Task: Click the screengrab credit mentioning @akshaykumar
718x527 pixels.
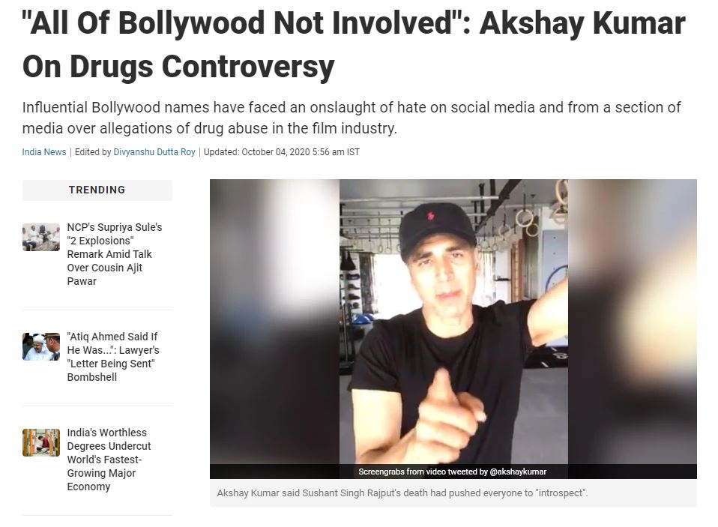Action: point(453,472)
